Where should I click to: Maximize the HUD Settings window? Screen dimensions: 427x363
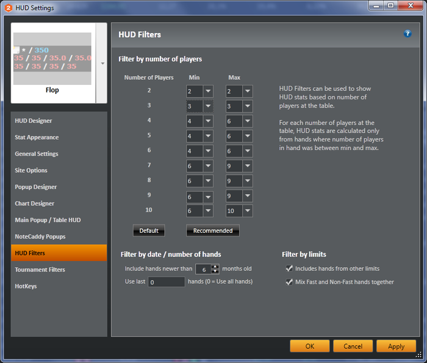click(x=391, y=5)
